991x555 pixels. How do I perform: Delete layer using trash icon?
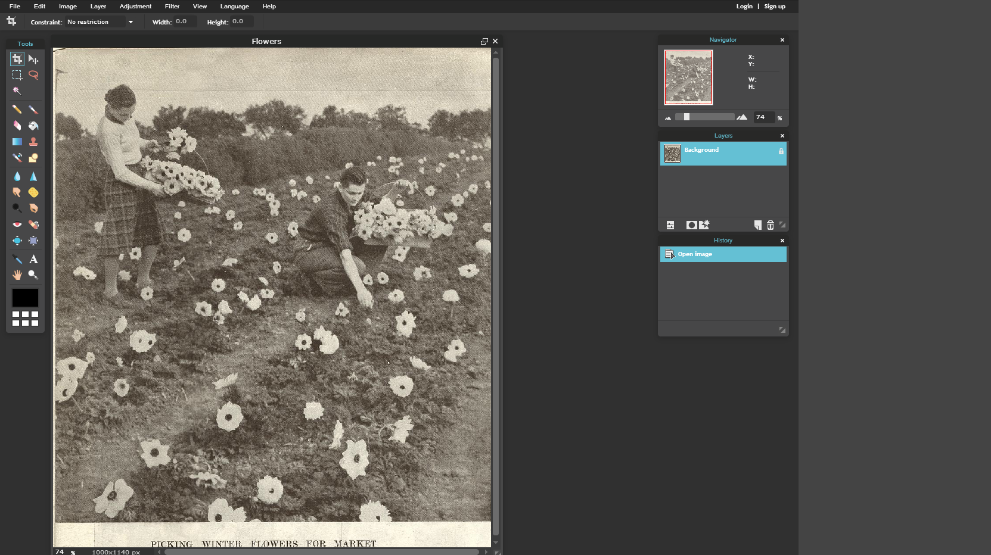pos(771,225)
